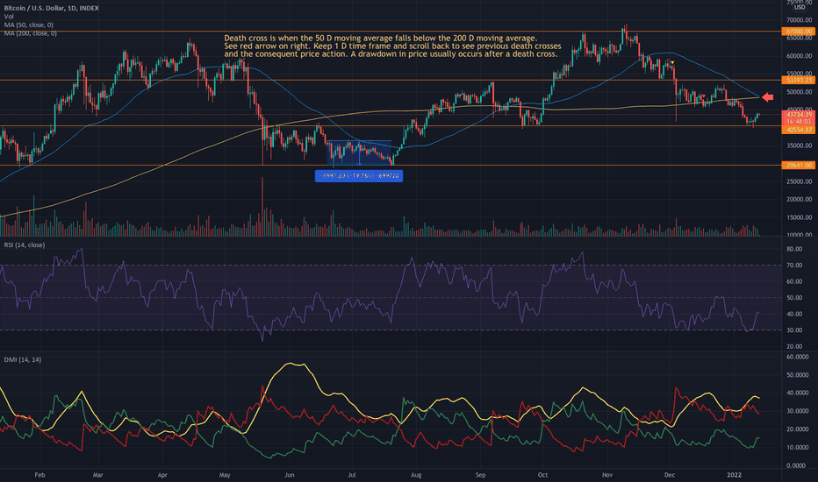
Task: Select the Vol indicator label
Action: click(9, 17)
